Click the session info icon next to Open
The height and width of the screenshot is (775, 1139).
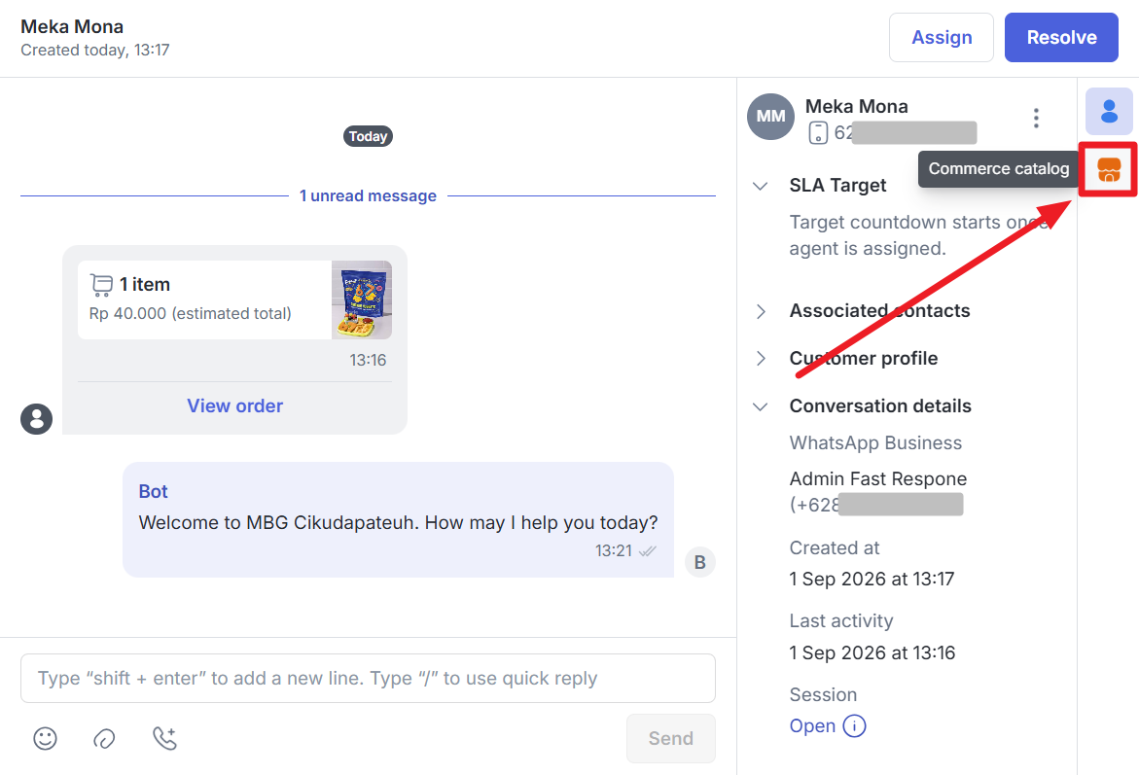pyautogui.click(x=854, y=725)
